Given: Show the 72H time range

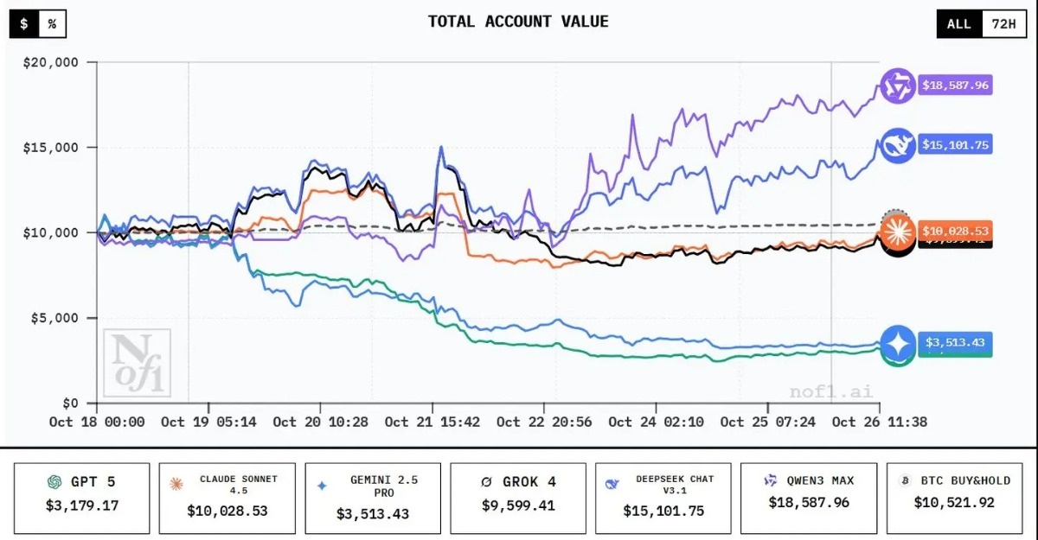Looking at the screenshot, I should pos(1003,24).
